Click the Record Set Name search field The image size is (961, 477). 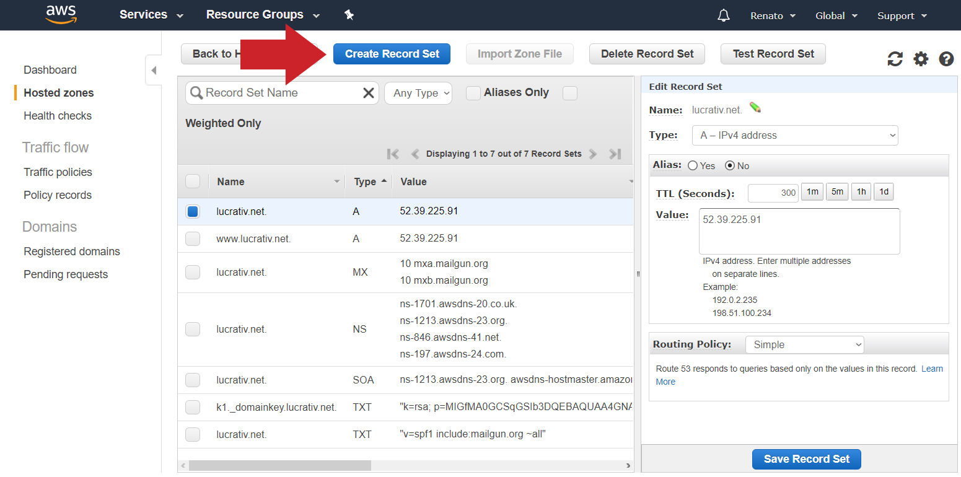click(282, 93)
